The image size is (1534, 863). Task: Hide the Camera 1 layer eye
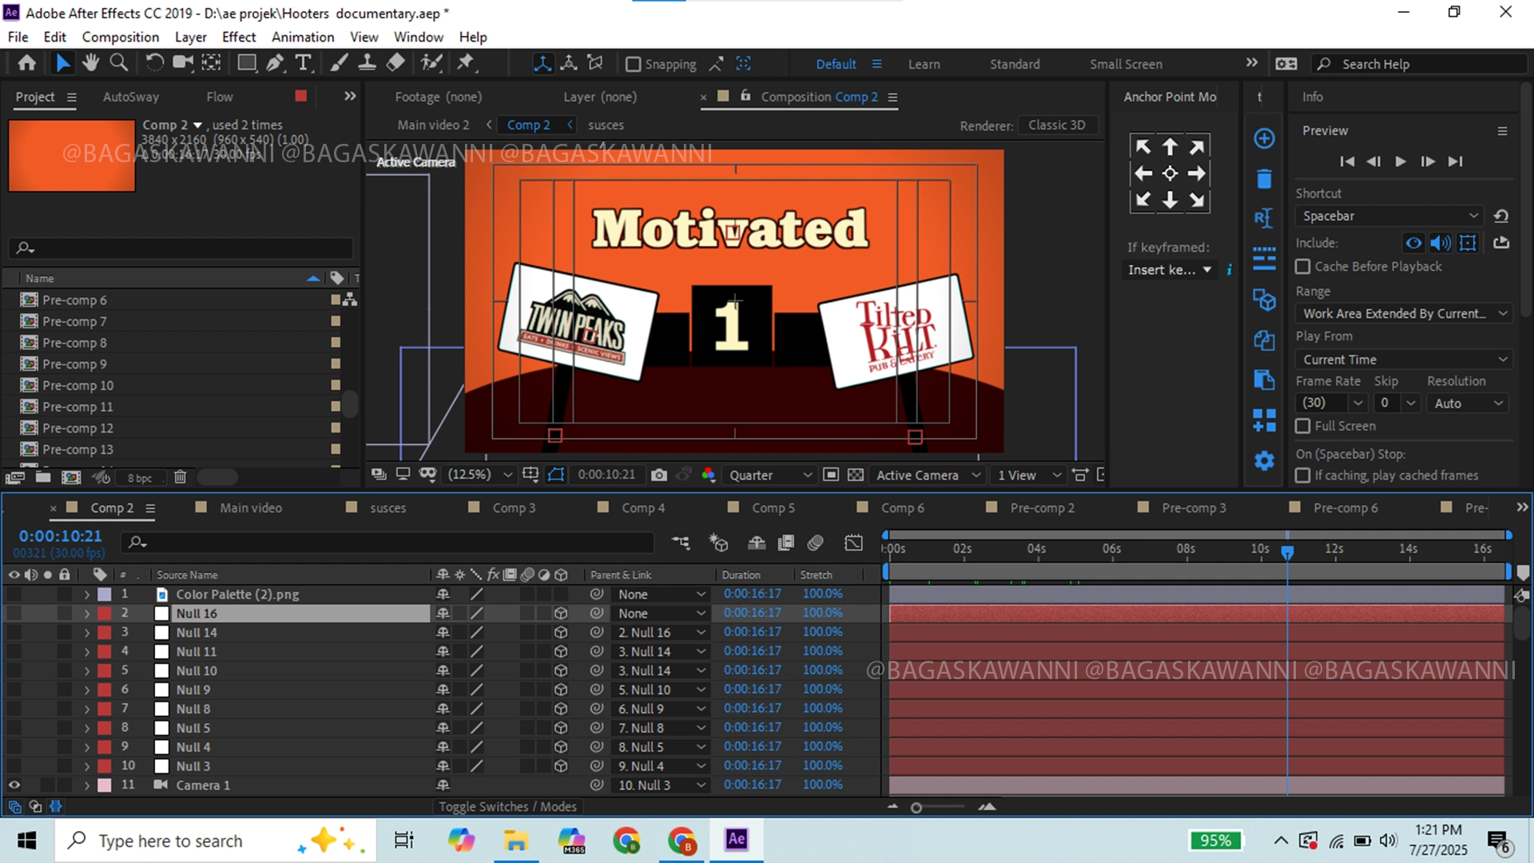[14, 785]
